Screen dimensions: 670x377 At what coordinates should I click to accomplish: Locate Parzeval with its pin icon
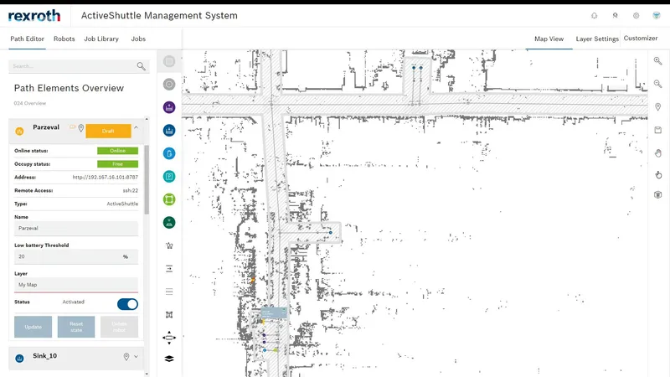pyautogui.click(x=80, y=128)
